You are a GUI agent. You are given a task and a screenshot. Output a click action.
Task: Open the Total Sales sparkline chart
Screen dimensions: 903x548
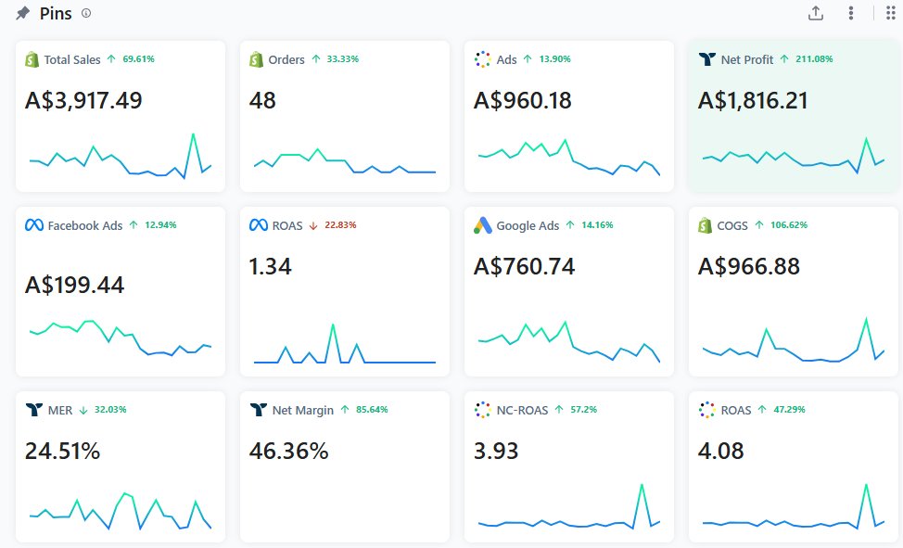pyautogui.click(x=121, y=156)
